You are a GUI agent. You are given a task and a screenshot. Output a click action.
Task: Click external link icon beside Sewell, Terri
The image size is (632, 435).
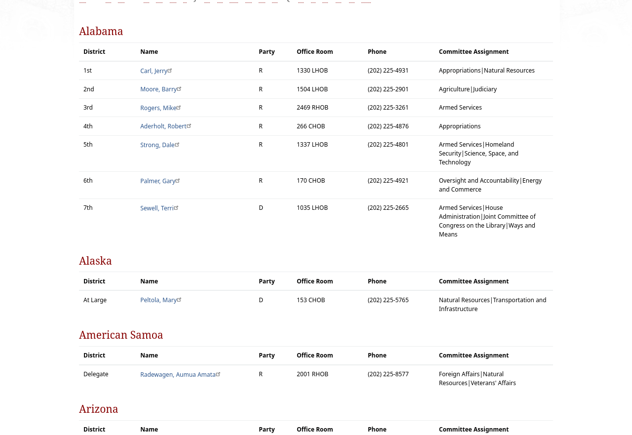(x=177, y=207)
